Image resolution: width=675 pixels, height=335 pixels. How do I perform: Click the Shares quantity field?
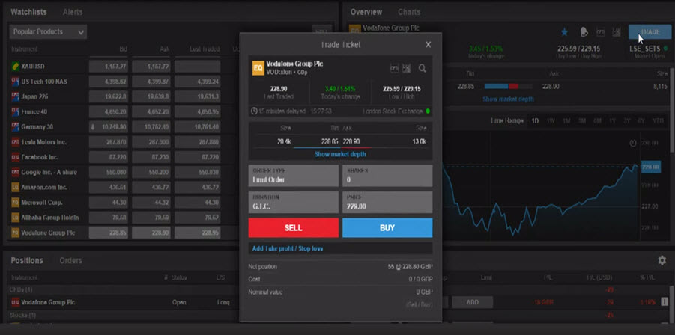click(x=387, y=176)
